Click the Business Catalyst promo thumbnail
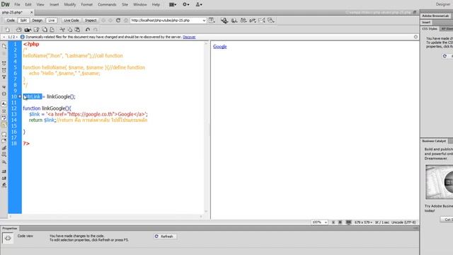The image size is (453, 255). pyautogui.click(x=439, y=182)
